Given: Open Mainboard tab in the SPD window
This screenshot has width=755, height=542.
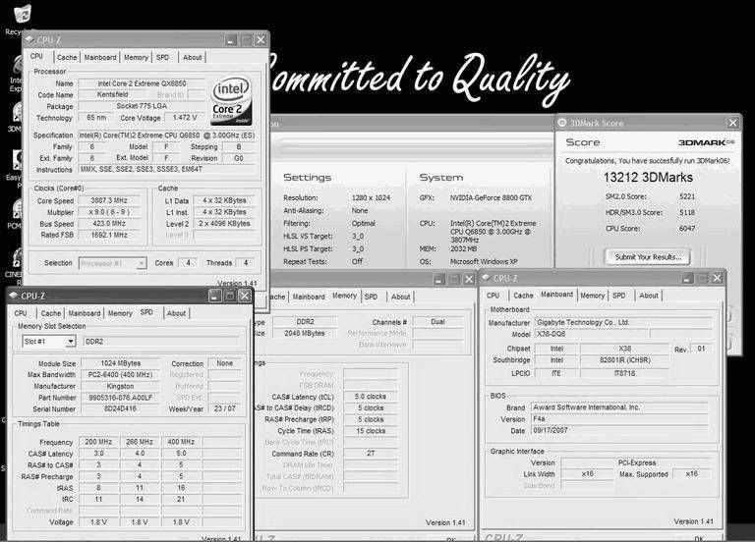Looking at the screenshot, I should coord(85,313).
